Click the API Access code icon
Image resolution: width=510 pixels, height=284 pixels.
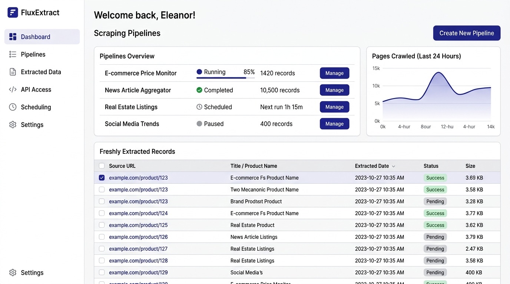click(x=13, y=89)
